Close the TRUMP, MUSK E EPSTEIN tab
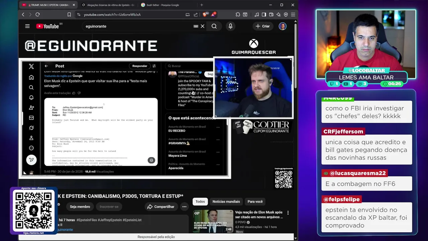The height and width of the screenshot is (241, 428). (x=74, y=5)
